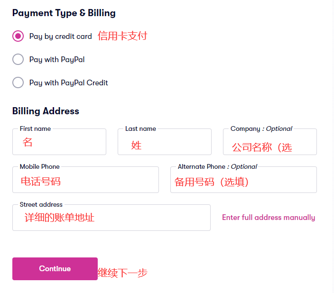This screenshot has width=334, height=293.
Task: Click the red 继续下一步 annotation text
Action: pyautogui.click(x=122, y=273)
